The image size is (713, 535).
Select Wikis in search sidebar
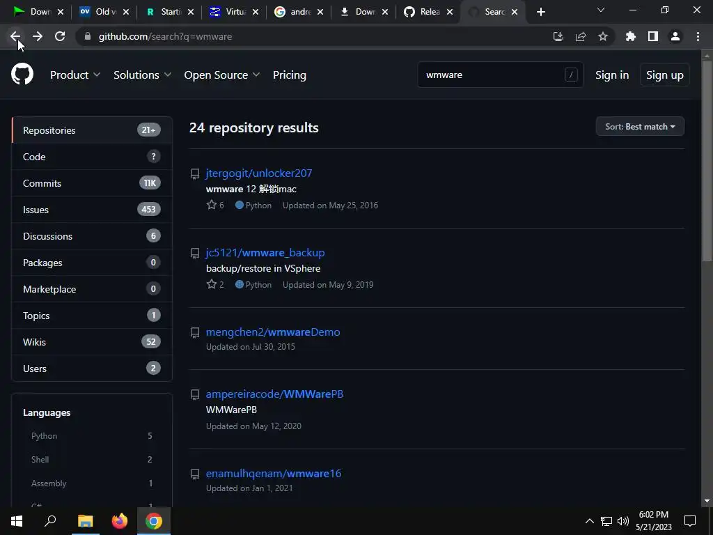pyautogui.click(x=92, y=341)
